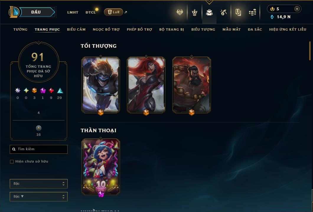Switch to the TƯỚNG tab
Viewport: 313px width, 212px height.
pyautogui.click(x=20, y=29)
